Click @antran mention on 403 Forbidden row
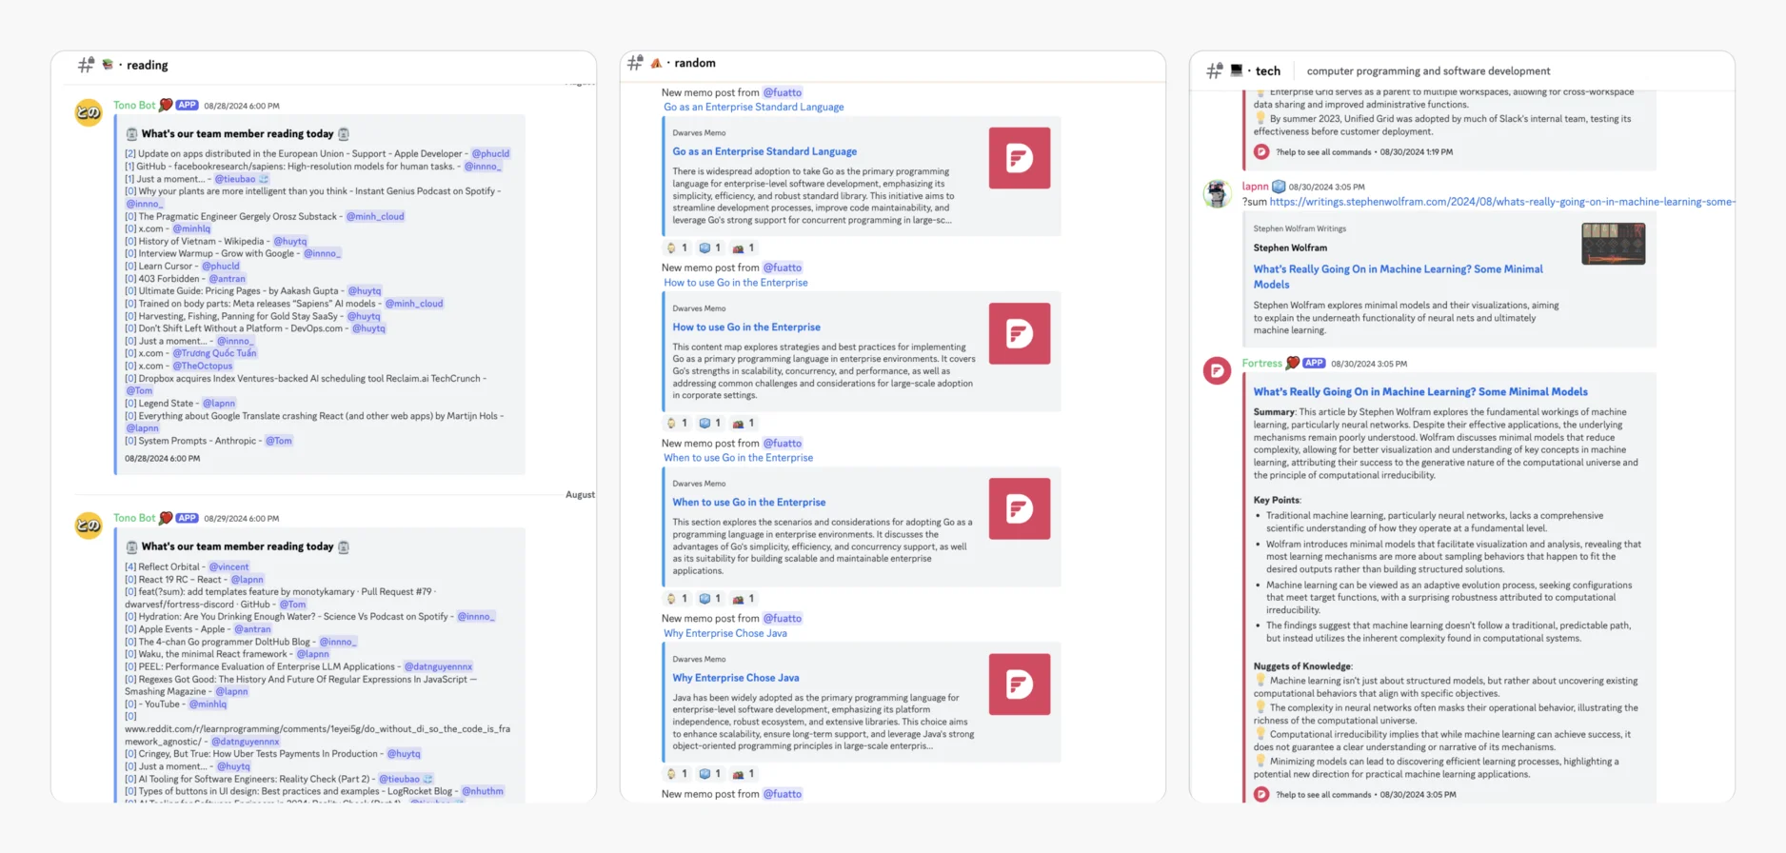Image resolution: width=1786 pixels, height=853 pixels. 228,279
